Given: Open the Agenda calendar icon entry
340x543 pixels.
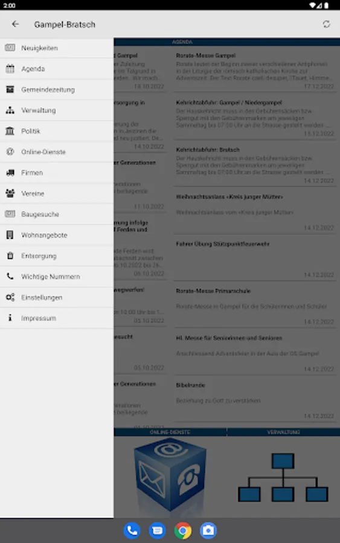Looking at the screenshot, I should tap(10, 69).
